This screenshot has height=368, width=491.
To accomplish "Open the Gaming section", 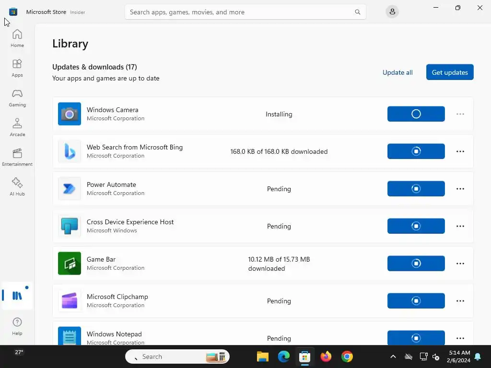I will coord(17,98).
